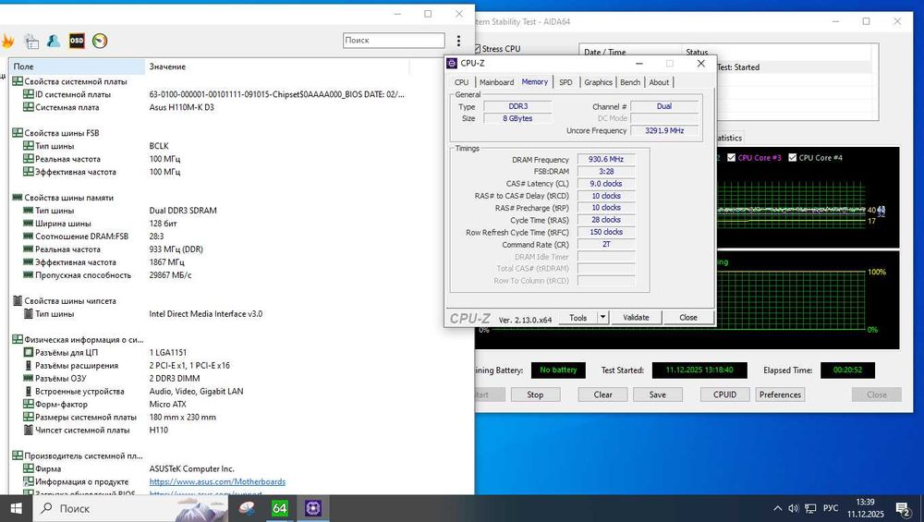Open CPU-Z purple taskbar icon
The image size is (924, 522).
pos(312,508)
